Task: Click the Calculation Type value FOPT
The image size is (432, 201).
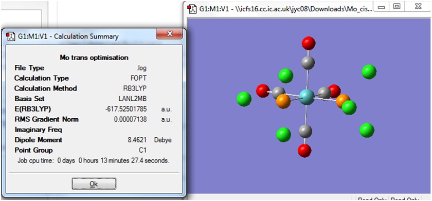Action: pyautogui.click(x=139, y=78)
